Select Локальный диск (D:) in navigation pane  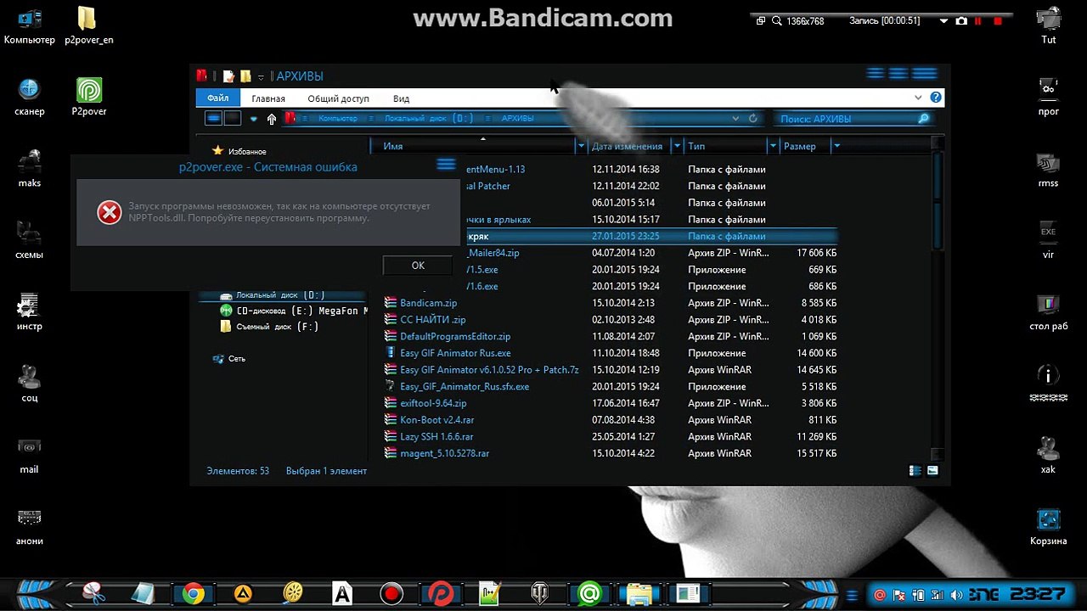point(280,295)
